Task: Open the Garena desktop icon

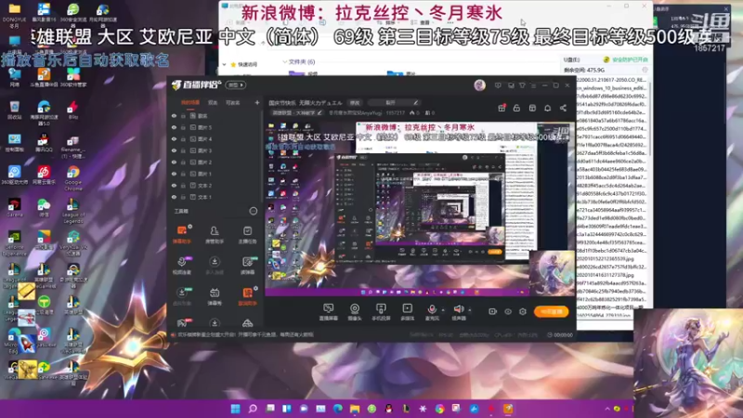Action: click(x=14, y=207)
